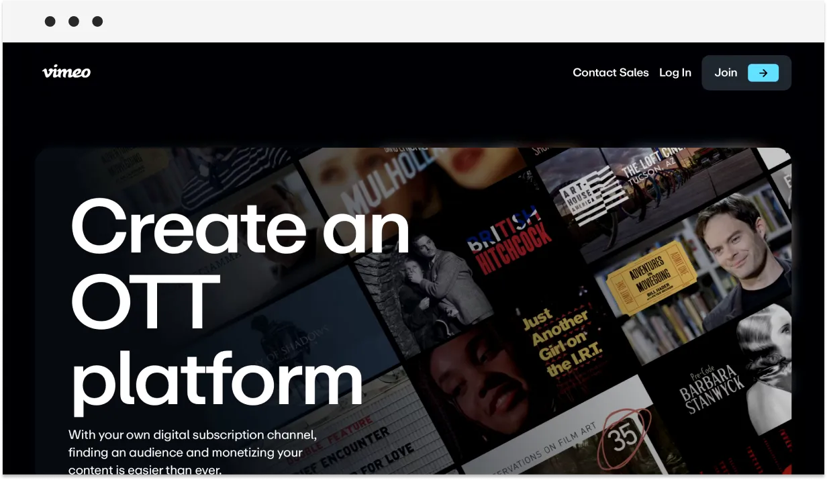Viewport: 827px width, 480px height.
Task: Click the first window control dot
Action: coord(50,21)
